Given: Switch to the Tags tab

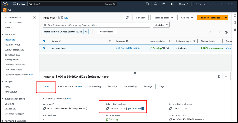Looking at the screenshot, I should tap(162, 86).
